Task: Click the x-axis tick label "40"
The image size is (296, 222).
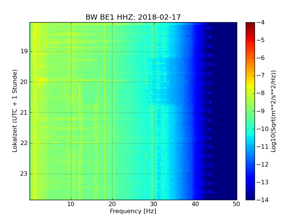Action: tap(195, 204)
